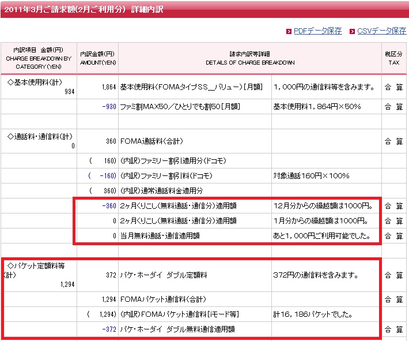Select the note 12月分からの繰越額は1000円。

point(324,206)
